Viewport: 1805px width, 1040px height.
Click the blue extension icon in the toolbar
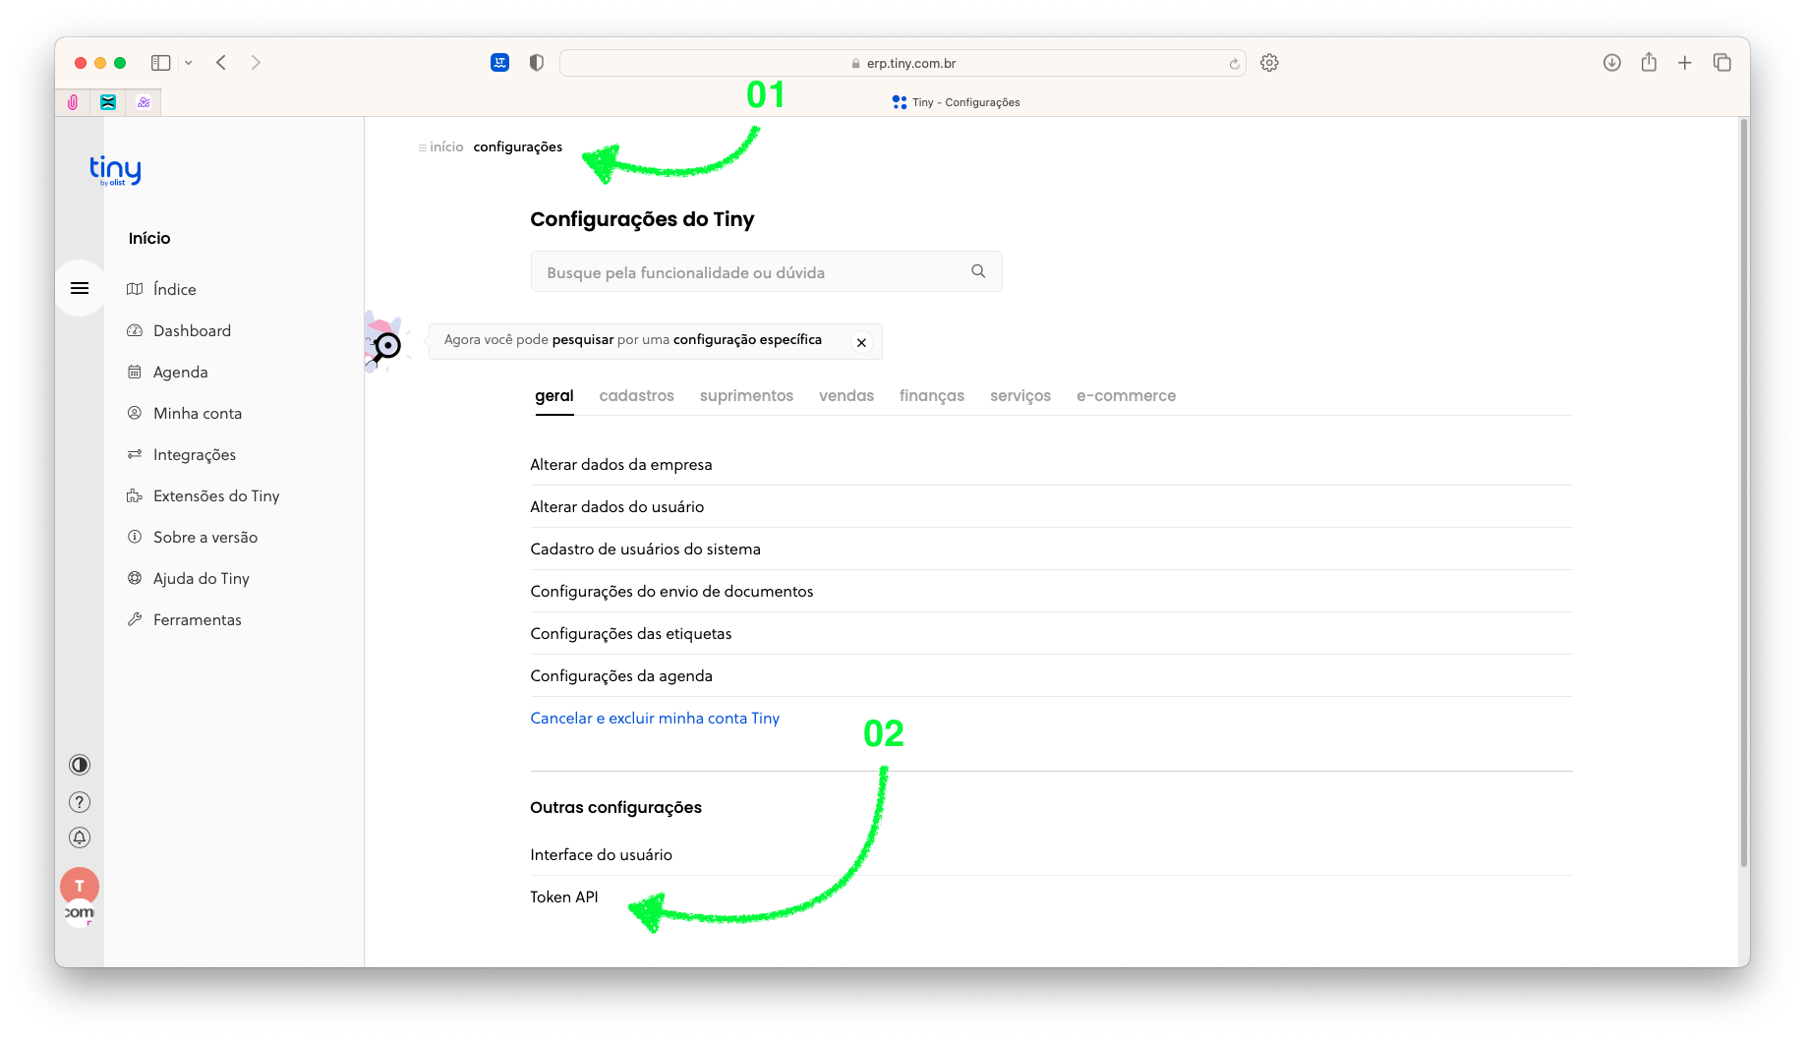499,63
